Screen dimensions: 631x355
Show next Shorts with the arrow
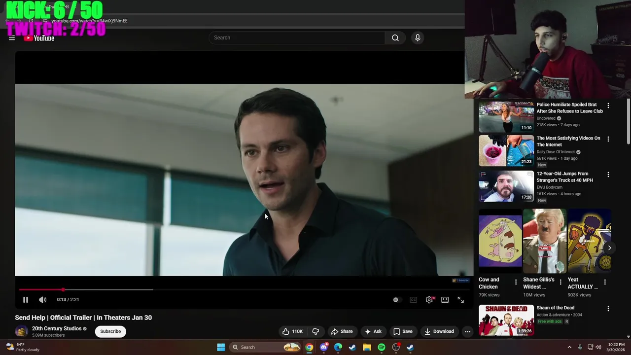[x=609, y=248]
